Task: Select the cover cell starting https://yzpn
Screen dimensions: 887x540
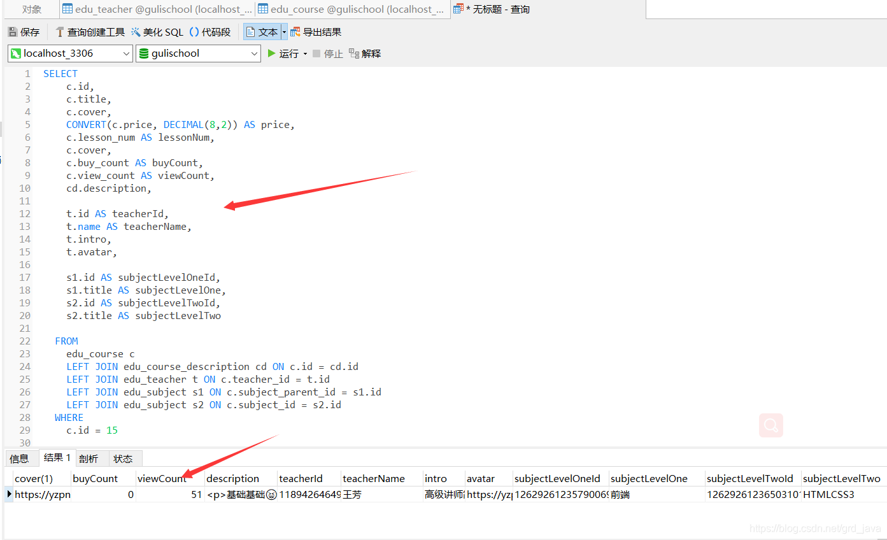Action: coord(42,494)
